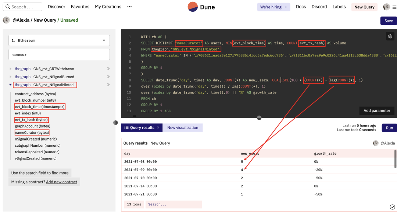This screenshot has height=216, width=397.
Task: Select the vSignalCreated column
Action: [x=36, y=158]
